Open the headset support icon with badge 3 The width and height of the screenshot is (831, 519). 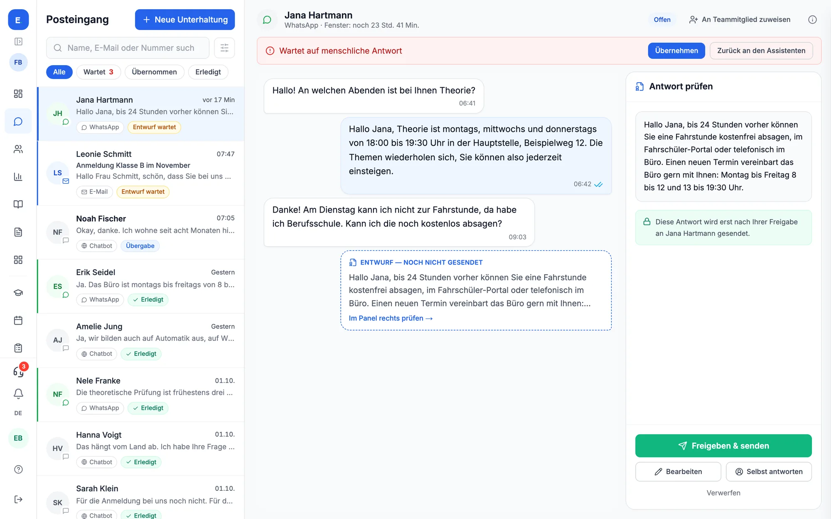18,371
